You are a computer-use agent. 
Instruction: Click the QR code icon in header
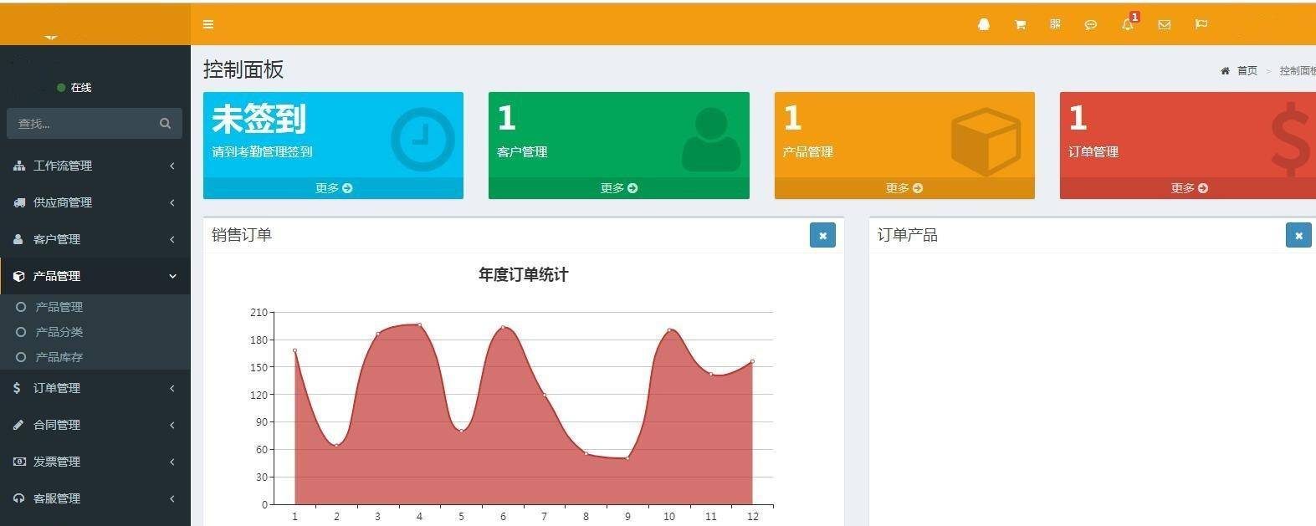click(x=1055, y=24)
